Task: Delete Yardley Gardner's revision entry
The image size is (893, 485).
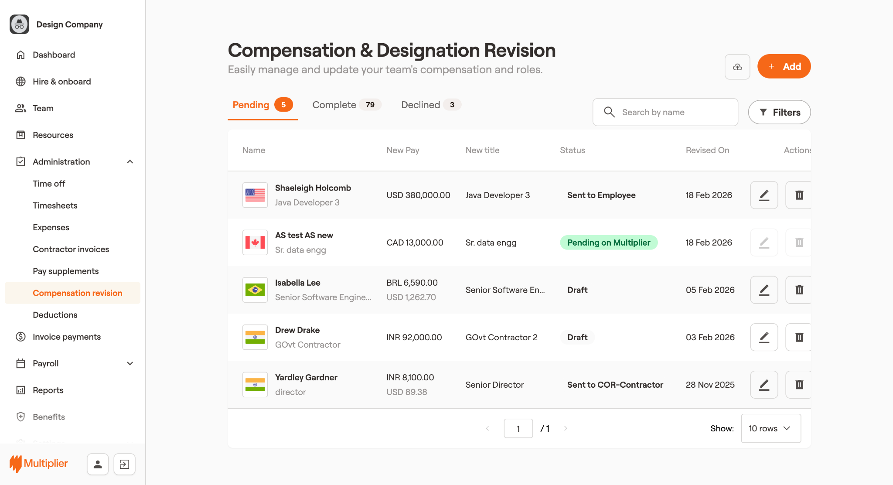Action: tap(798, 385)
